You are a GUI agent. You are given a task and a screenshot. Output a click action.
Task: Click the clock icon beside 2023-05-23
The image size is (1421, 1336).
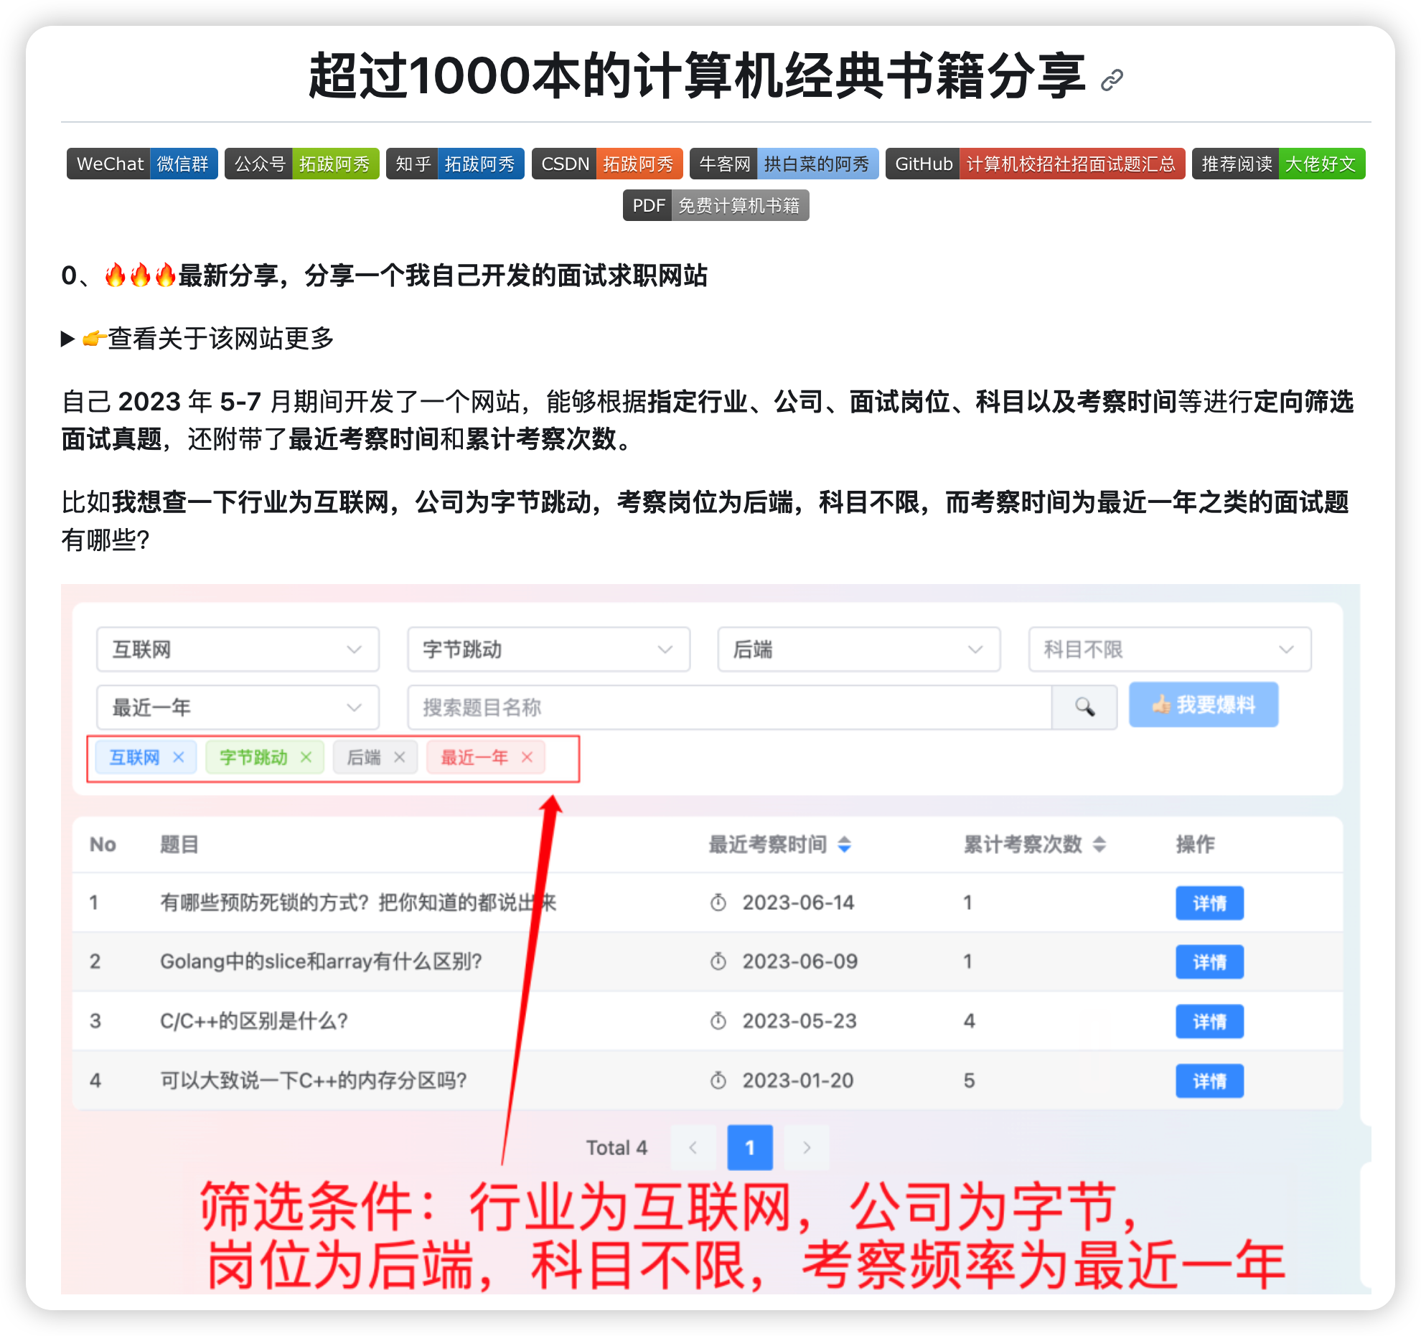click(718, 1021)
